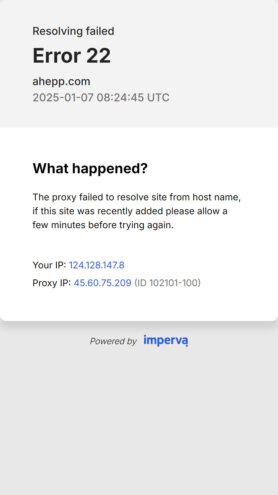Open the 45.60.75.209 proxy IP link
This screenshot has width=278, height=495.
(102, 283)
